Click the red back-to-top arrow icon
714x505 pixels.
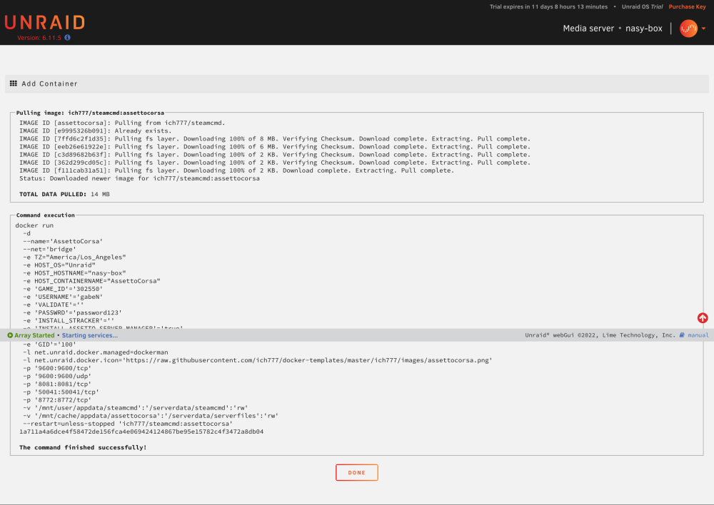[x=702, y=318]
